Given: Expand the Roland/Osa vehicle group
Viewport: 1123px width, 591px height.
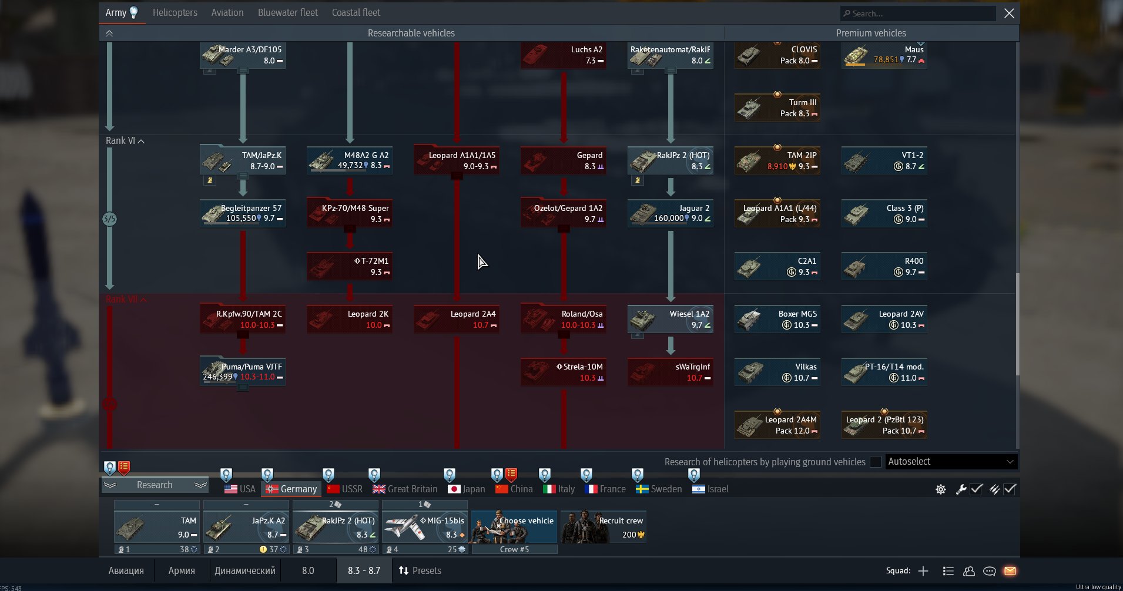Looking at the screenshot, I should tap(564, 335).
